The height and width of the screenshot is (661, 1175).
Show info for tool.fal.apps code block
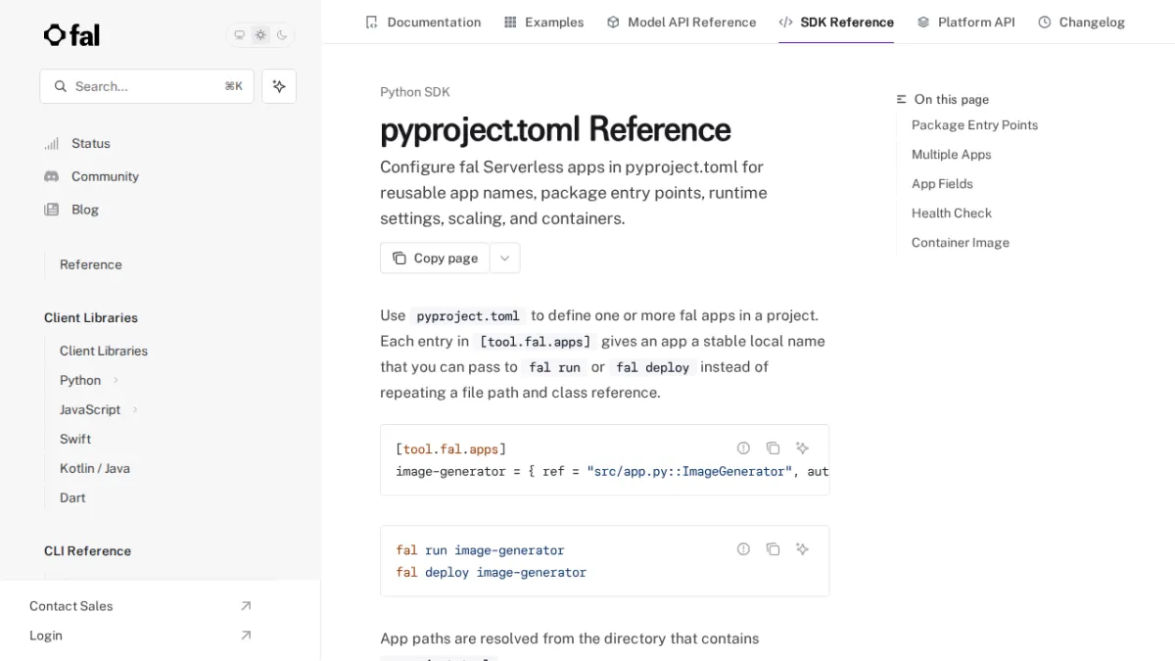pos(743,448)
